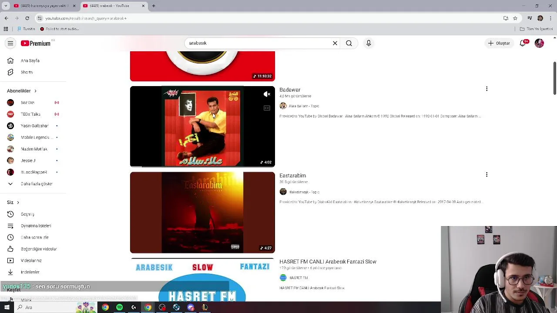Open the Turnitin bookmark

tap(26, 29)
